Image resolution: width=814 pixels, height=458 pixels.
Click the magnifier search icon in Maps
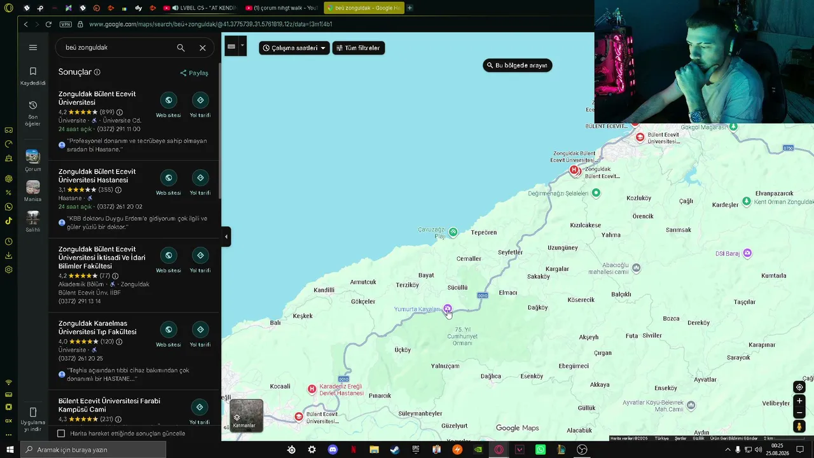(181, 48)
